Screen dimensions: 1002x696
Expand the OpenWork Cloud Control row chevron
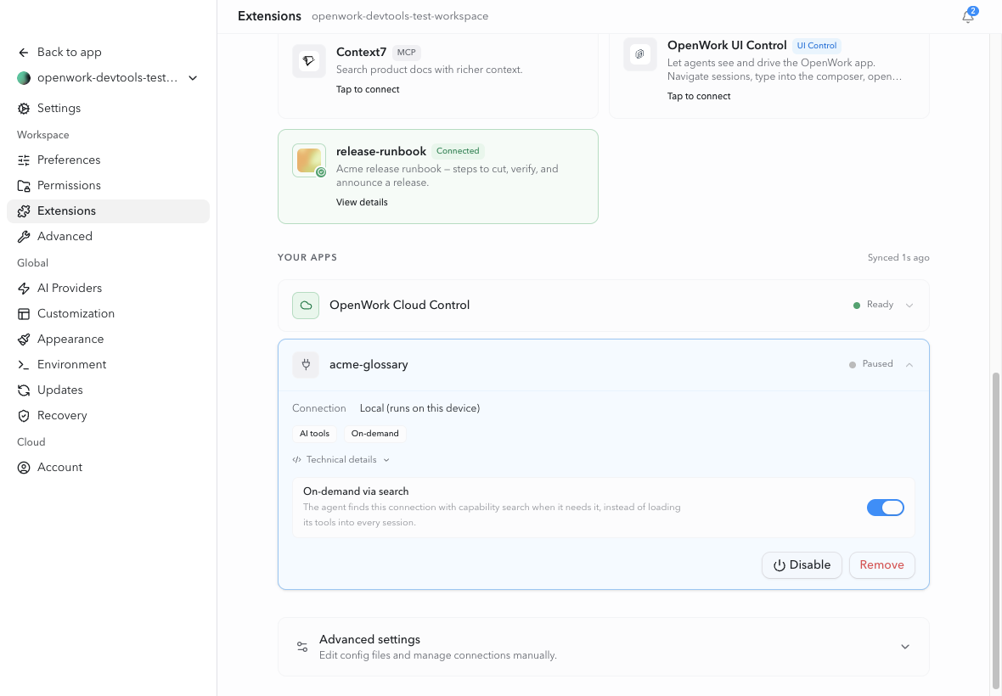click(x=909, y=306)
